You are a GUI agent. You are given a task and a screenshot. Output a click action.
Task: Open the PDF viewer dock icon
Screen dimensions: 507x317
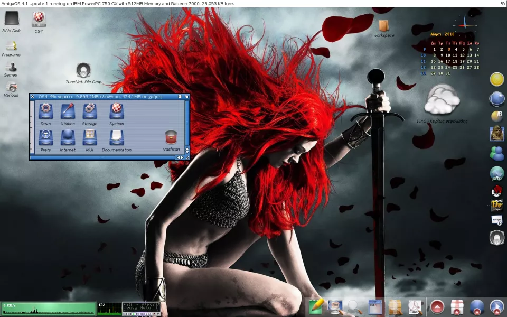click(x=416, y=306)
